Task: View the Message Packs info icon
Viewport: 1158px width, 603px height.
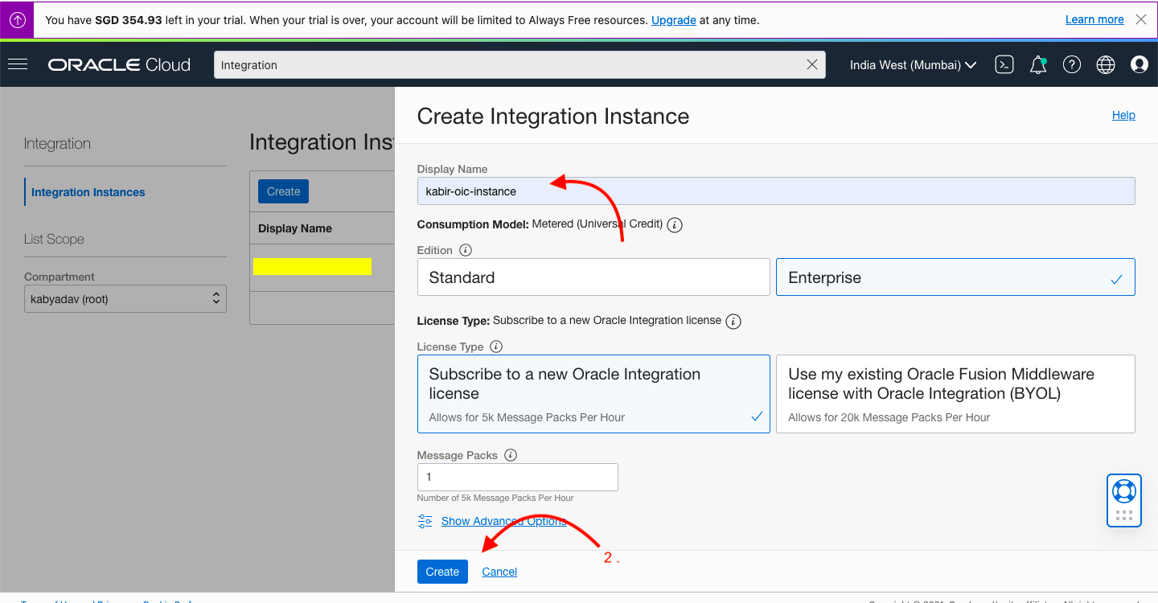Action: point(510,454)
